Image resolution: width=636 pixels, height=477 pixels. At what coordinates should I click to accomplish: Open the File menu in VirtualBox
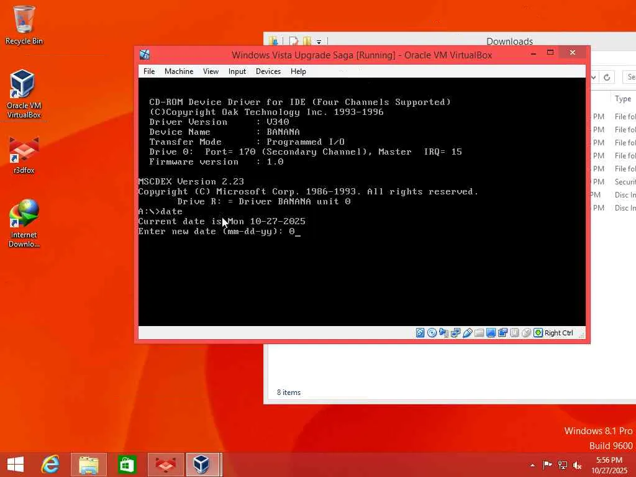click(x=149, y=71)
